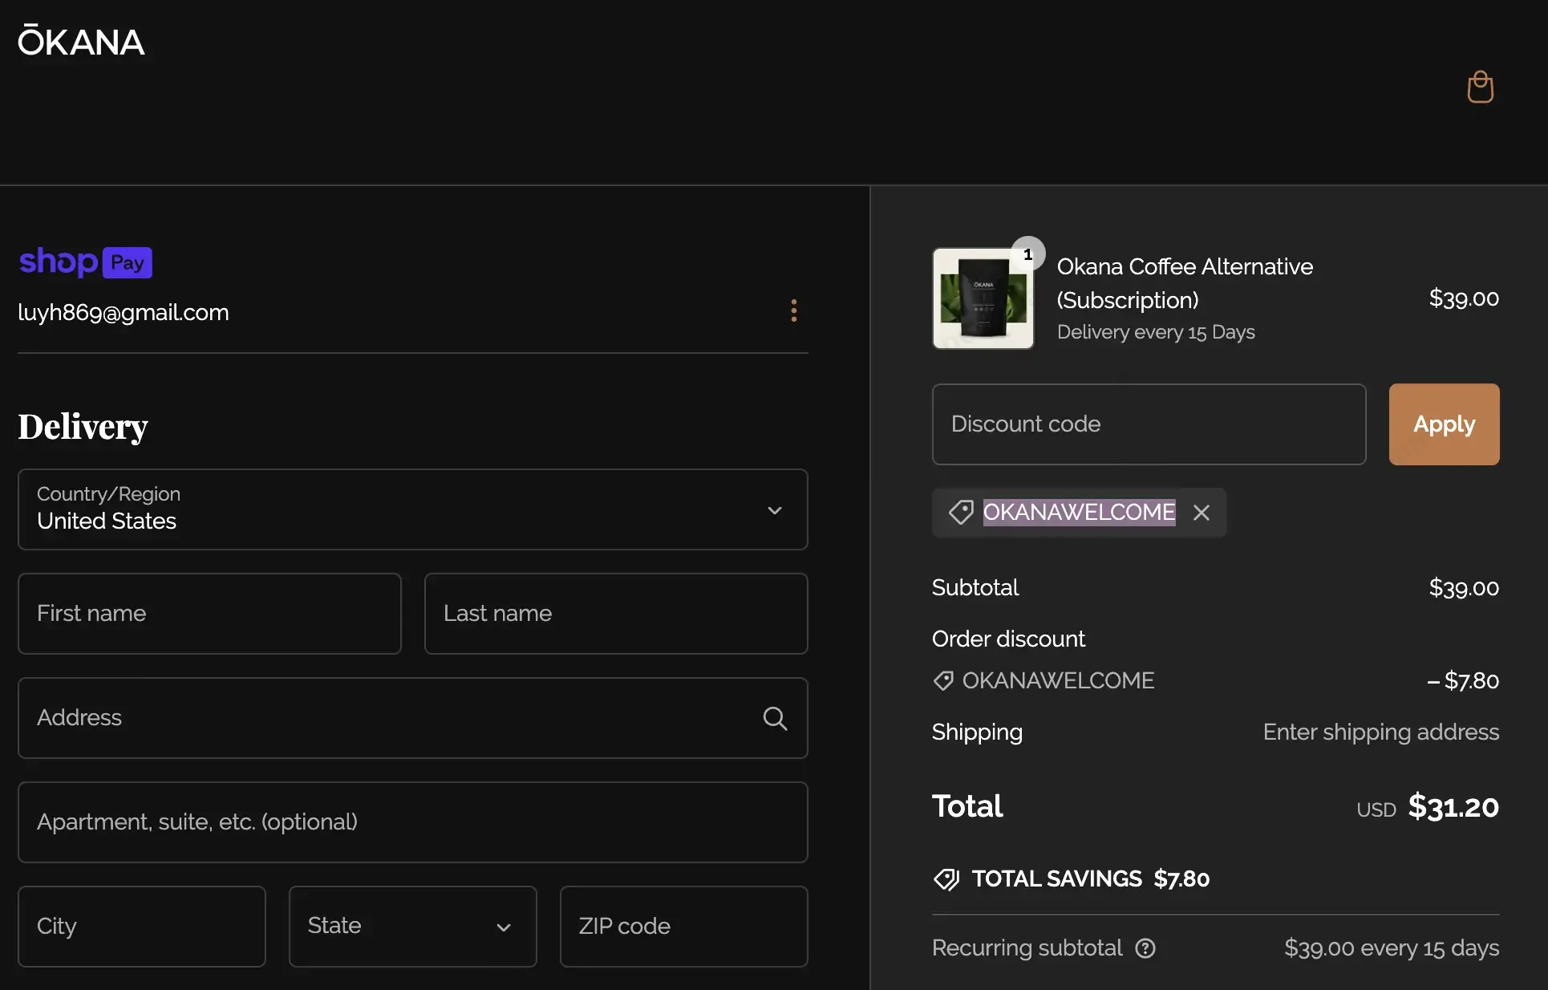Screen dimensions: 1548x990
Task: Select the Apartment, suite field
Action: coord(412,822)
